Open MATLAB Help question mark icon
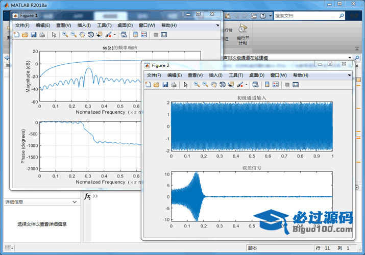 coord(263,16)
